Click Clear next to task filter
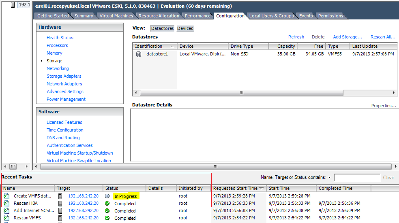Viewport: 399px width, 223px height. pos(388,178)
